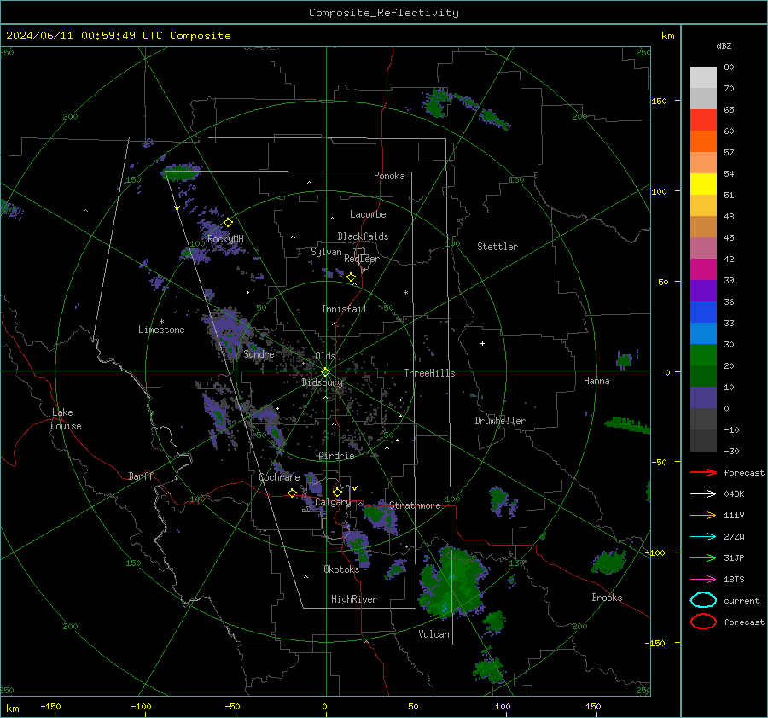Select the blue 33 dBZ color swatch
Viewport: 768px width, 718px height.
703,312
